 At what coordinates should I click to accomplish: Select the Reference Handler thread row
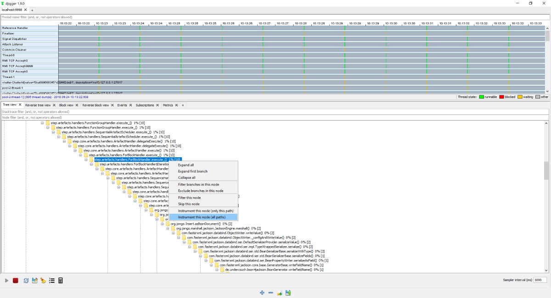tap(29, 28)
